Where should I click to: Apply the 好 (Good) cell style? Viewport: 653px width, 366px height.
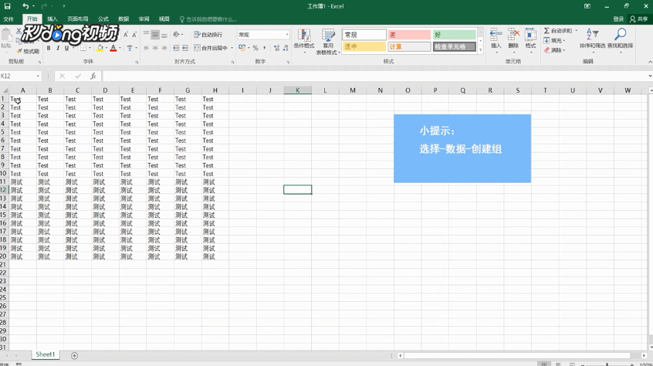tap(454, 35)
